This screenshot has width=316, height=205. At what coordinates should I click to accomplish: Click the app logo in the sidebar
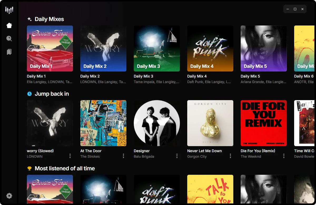point(9,10)
